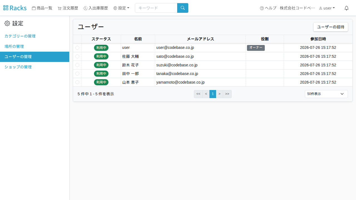Click the help question mark icon
The width and height of the screenshot is (356, 200).
tap(262, 8)
